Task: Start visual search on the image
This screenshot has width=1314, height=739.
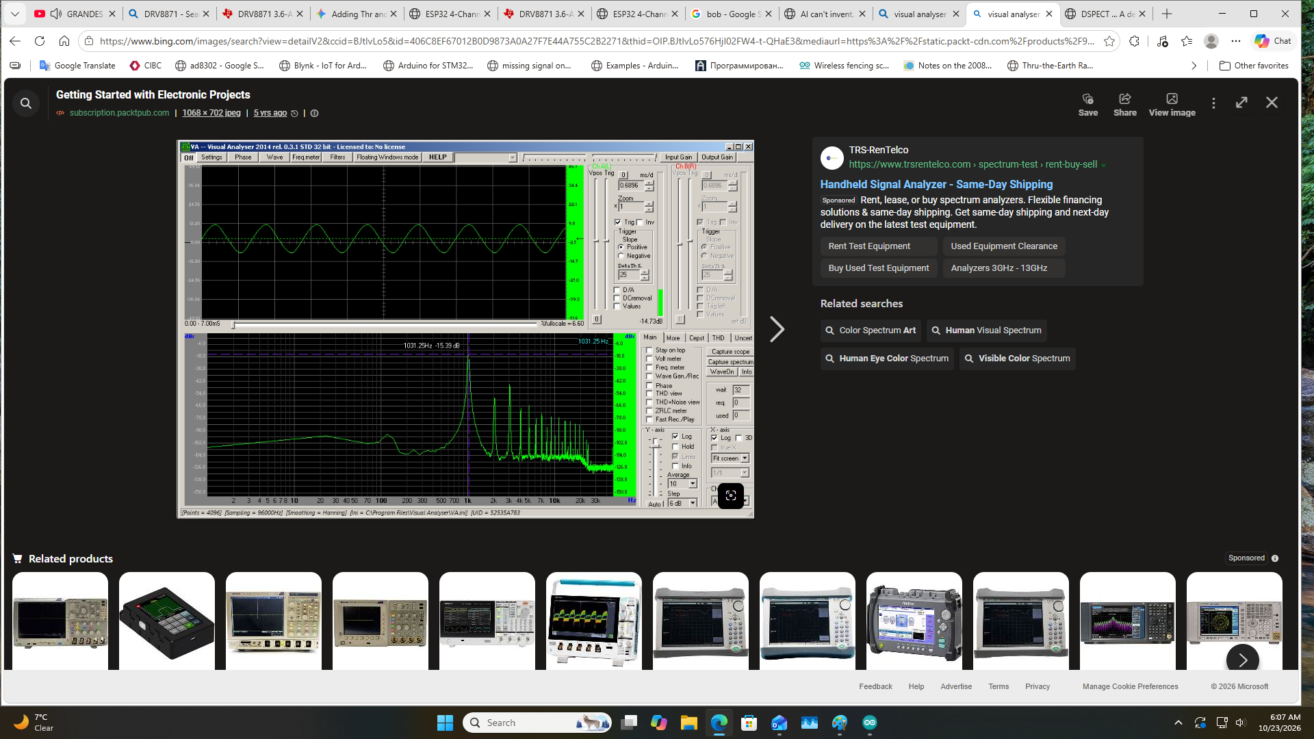Action: (x=730, y=495)
